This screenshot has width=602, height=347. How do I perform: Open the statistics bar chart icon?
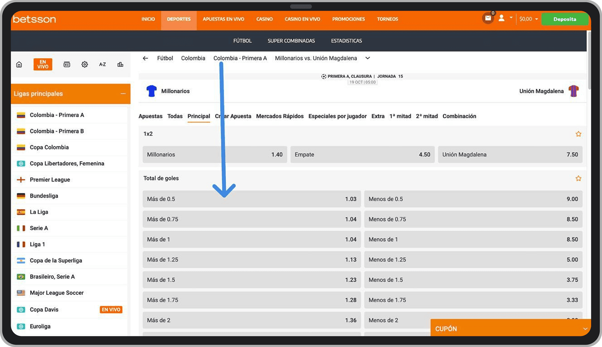[x=120, y=64]
